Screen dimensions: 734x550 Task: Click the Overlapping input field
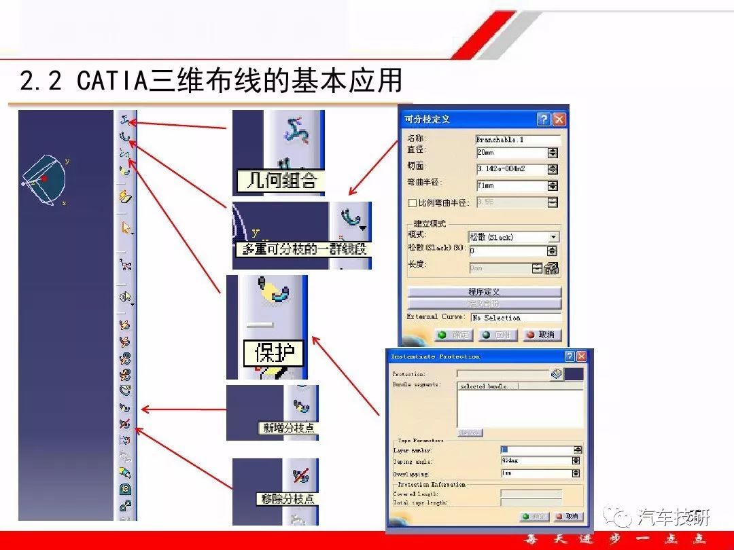click(x=536, y=473)
